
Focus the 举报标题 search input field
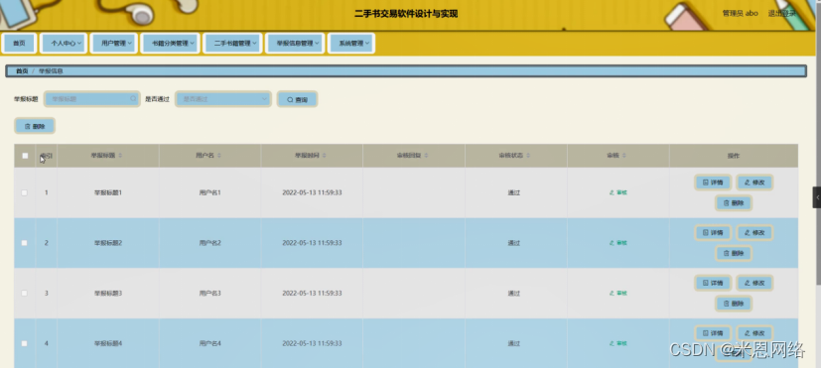click(x=92, y=99)
